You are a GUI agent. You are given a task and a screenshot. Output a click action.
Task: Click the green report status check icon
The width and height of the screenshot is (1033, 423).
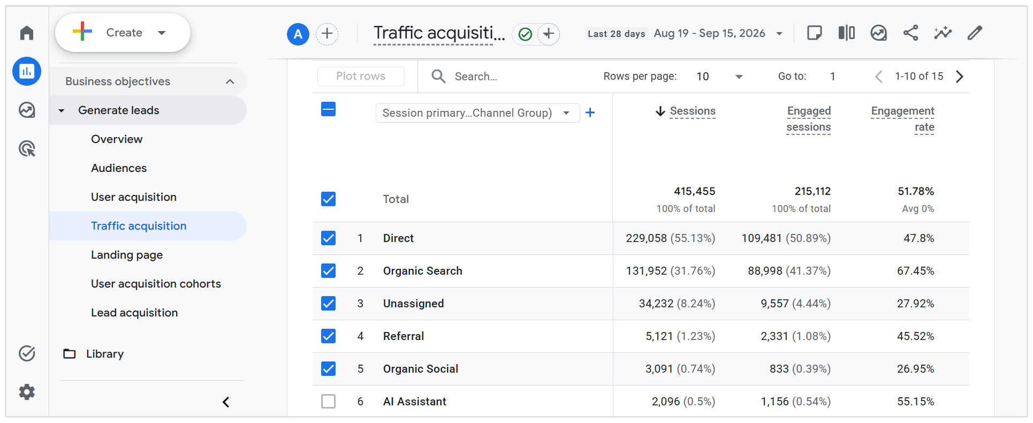tap(526, 34)
